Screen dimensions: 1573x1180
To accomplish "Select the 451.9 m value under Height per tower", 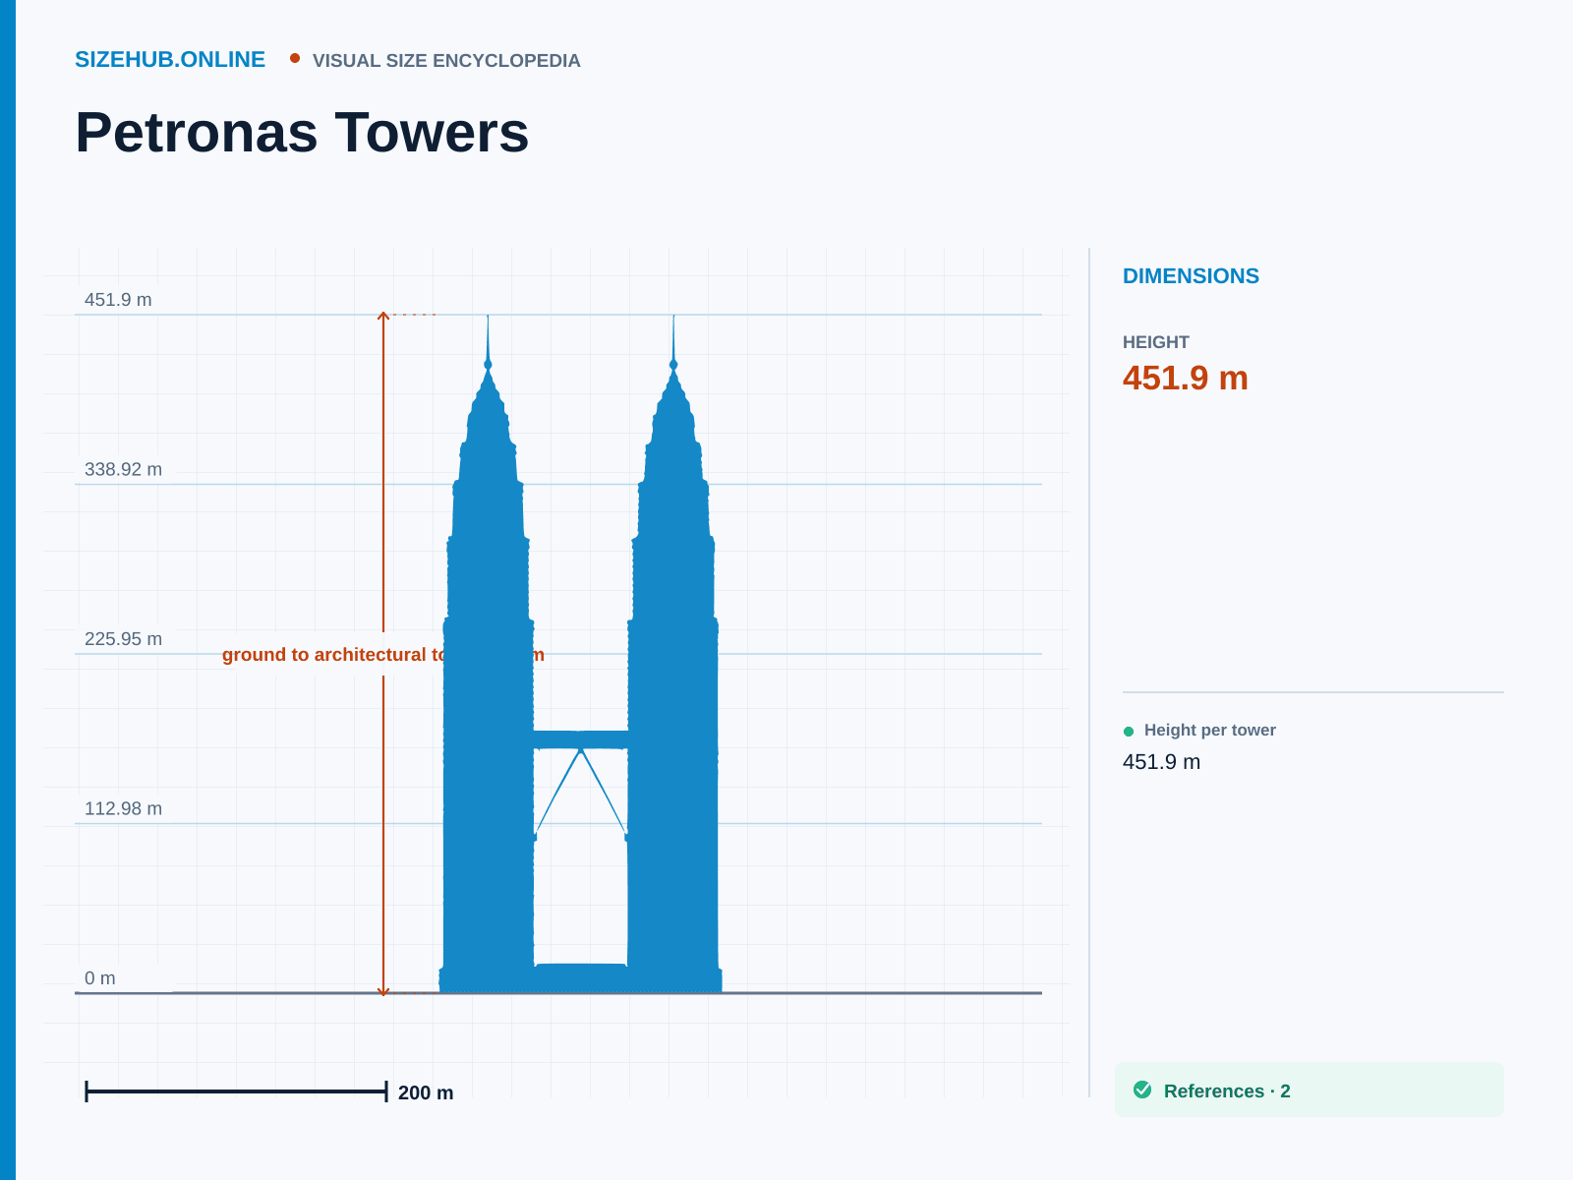I will pyautogui.click(x=1161, y=762).
